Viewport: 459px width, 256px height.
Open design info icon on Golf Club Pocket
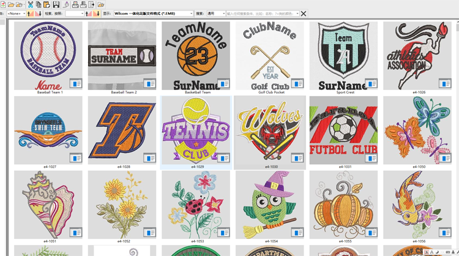[297, 83]
